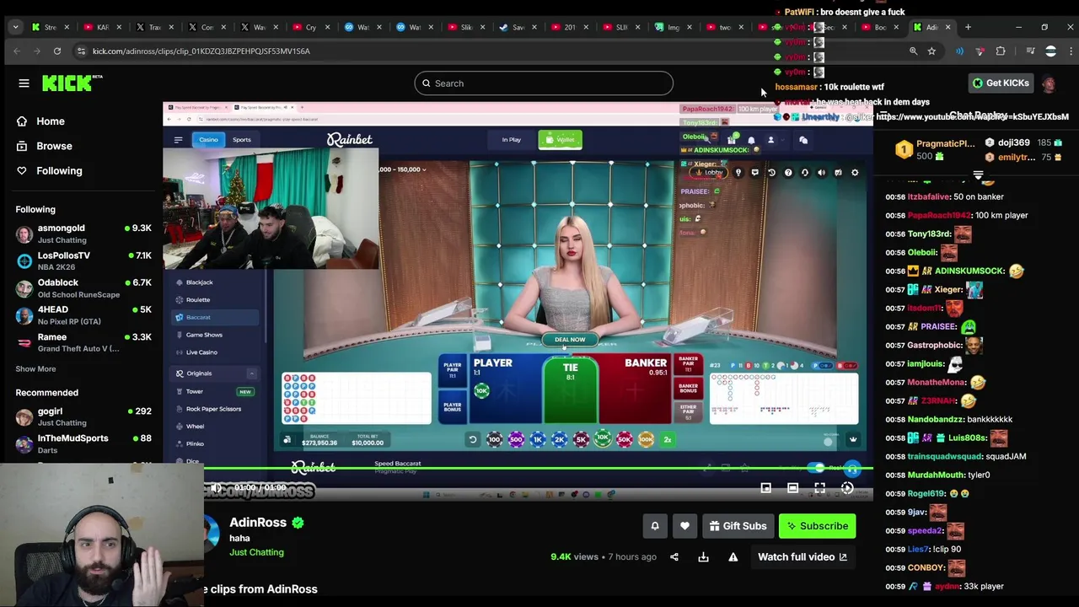Expand Following list with Show More

pyautogui.click(x=35, y=368)
